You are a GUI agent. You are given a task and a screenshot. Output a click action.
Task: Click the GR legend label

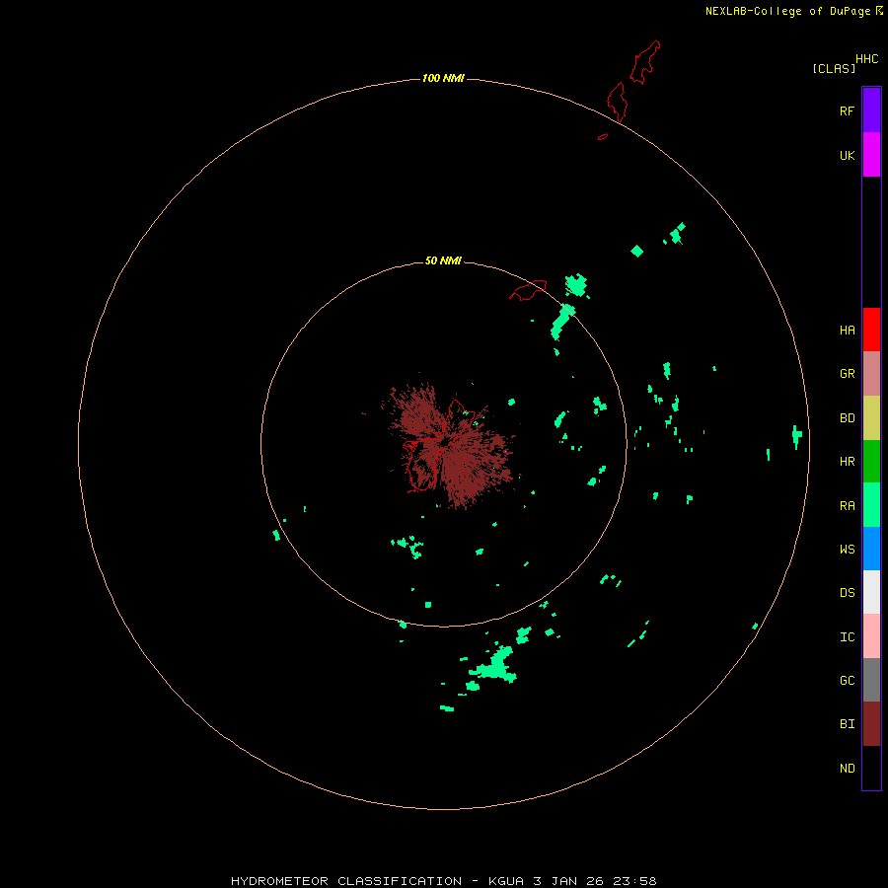847,374
